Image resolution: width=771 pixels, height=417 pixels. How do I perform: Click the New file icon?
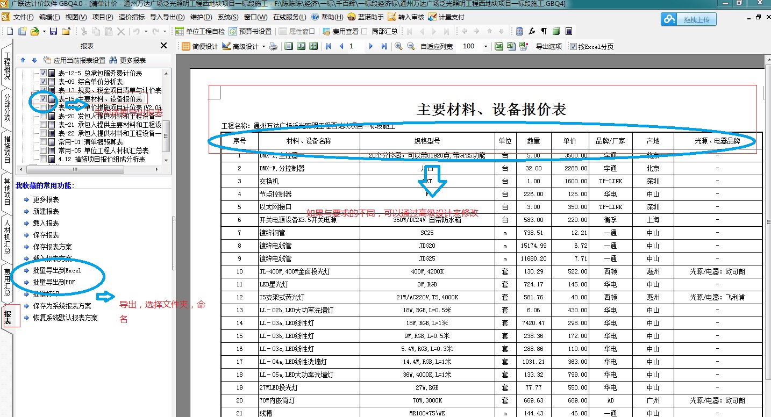[10, 31]
